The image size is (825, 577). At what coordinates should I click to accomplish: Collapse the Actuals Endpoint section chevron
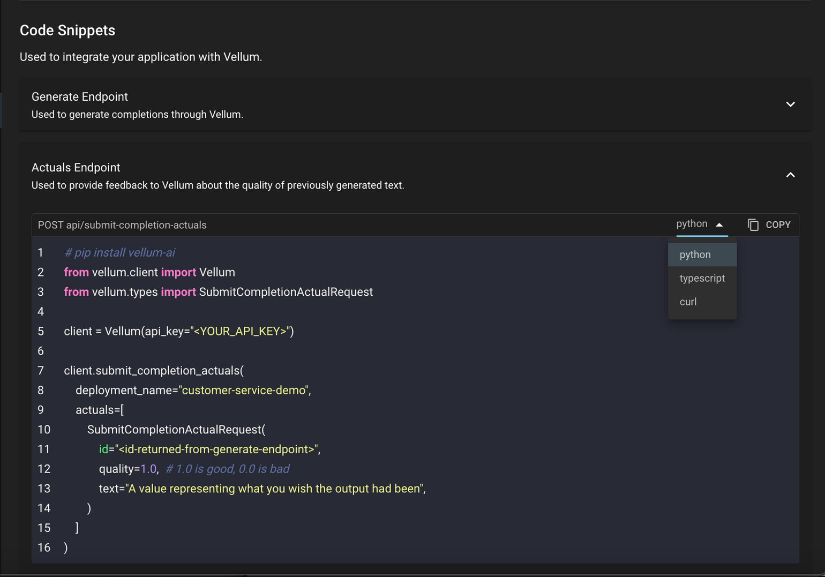click(x=790, y=175)
